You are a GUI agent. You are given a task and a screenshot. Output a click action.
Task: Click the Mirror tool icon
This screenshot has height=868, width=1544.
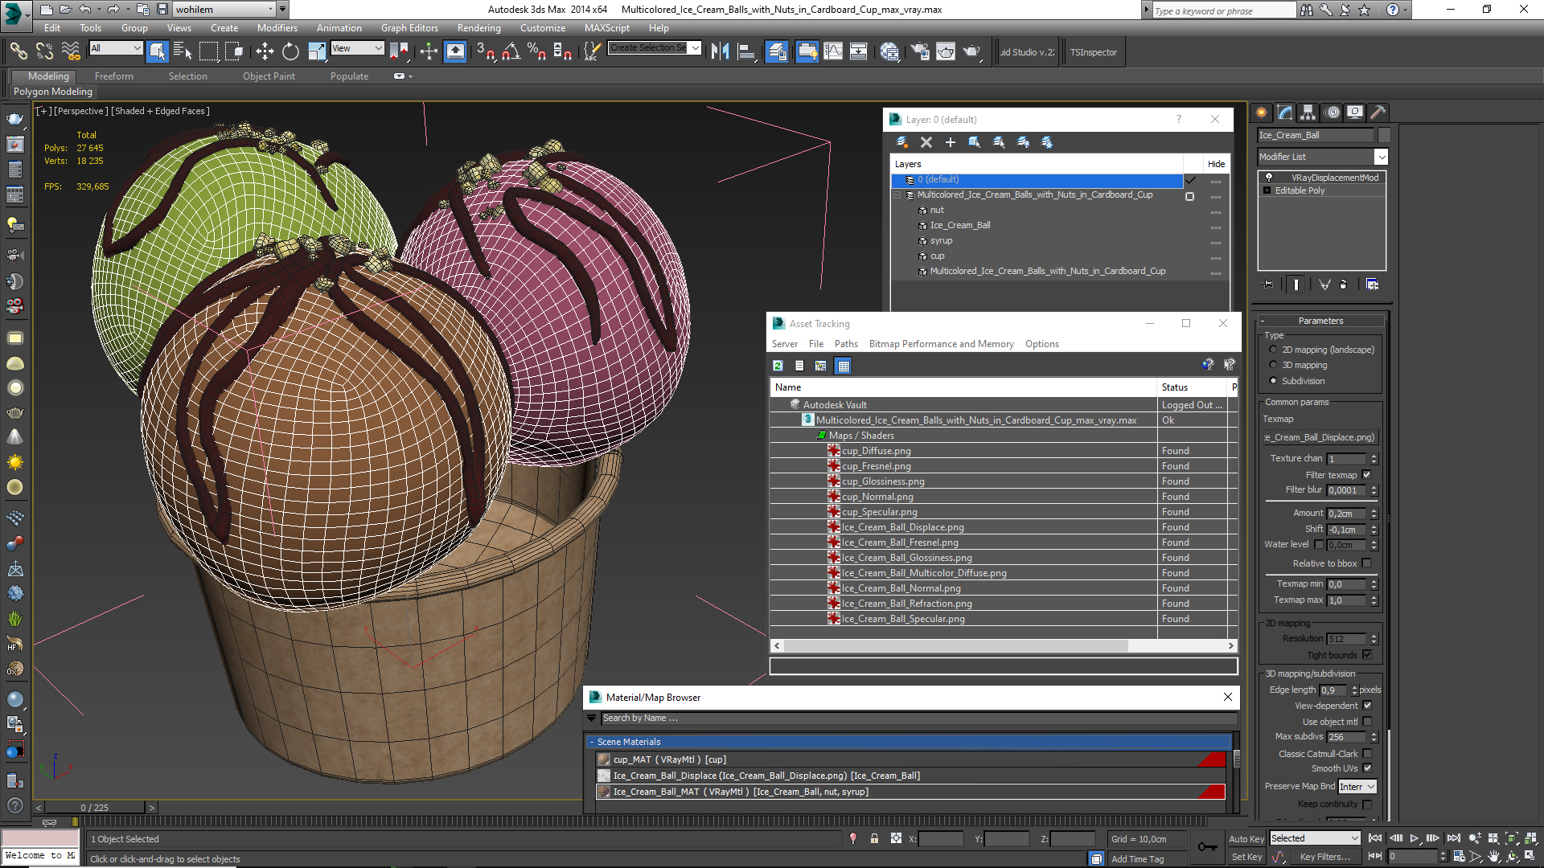(x=720, y=51)
